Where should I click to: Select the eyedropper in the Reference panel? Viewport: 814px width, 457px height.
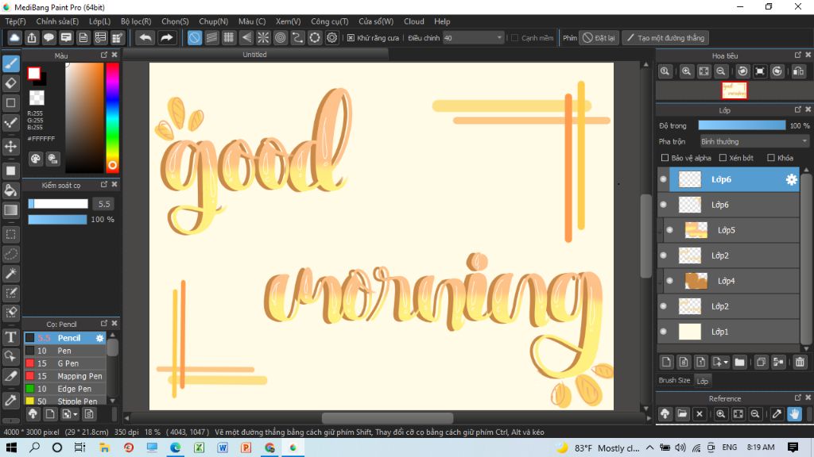(x=777, y=414)
